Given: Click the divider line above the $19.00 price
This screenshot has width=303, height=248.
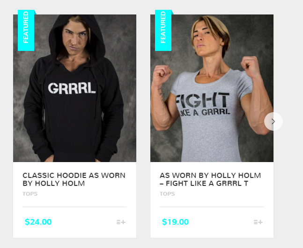Looking at the screenshot, I should click(x=212, y=207).
